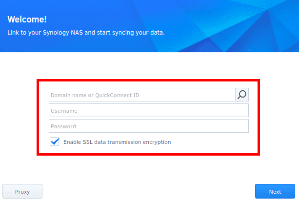This screenshot has width=299, height=201.
Task: Focus the Domain name or QuickConnect ID field
Action: [x=142, y=95]
